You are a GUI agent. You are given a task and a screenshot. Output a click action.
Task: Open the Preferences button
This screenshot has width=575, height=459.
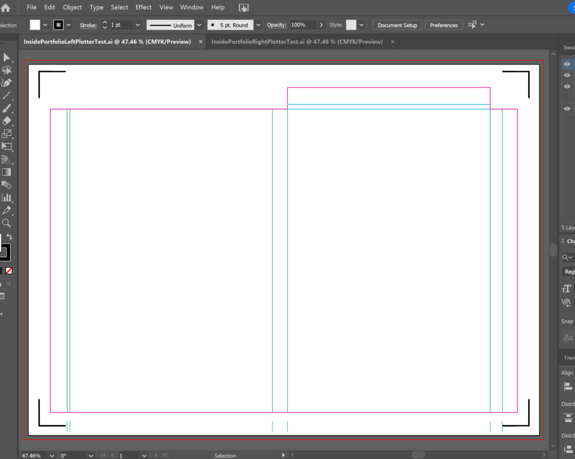443,25
